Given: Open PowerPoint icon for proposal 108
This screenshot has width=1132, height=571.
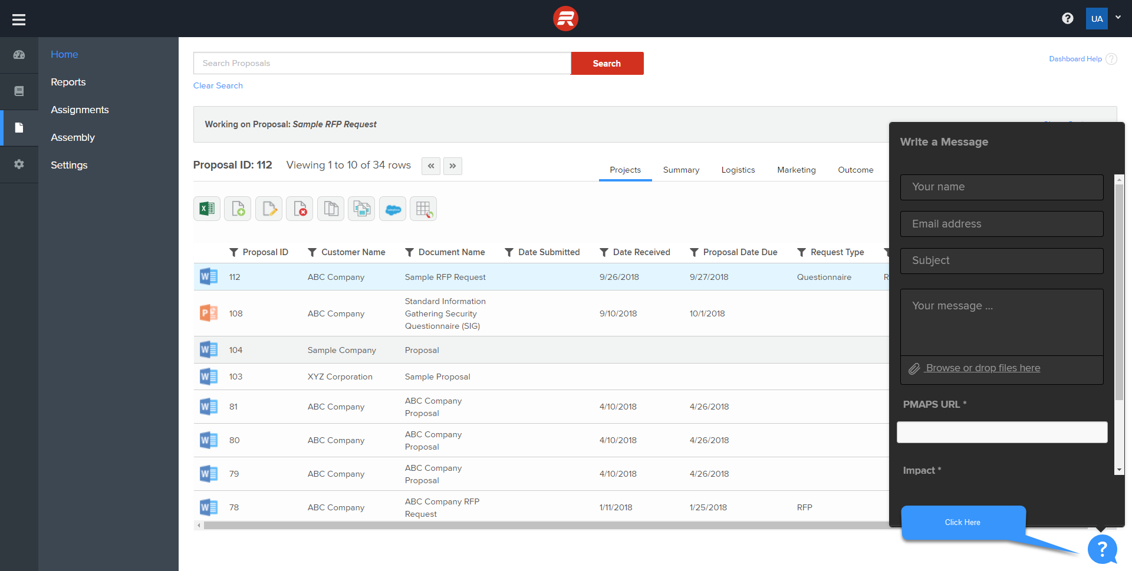Looking at the screenshot, I should (209, 313).
